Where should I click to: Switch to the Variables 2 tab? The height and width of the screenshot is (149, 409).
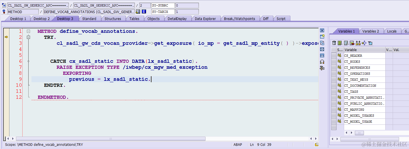click(371, 31)
